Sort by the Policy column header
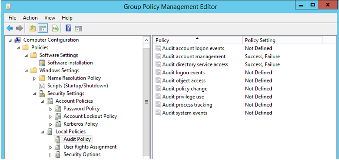Viewport: 339px width, 160px height. [198, 40]
